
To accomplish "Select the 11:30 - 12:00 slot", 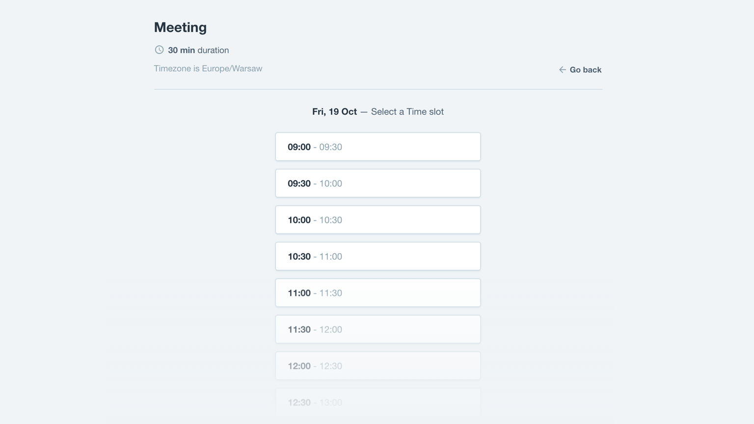I will [x=377, y=329].
